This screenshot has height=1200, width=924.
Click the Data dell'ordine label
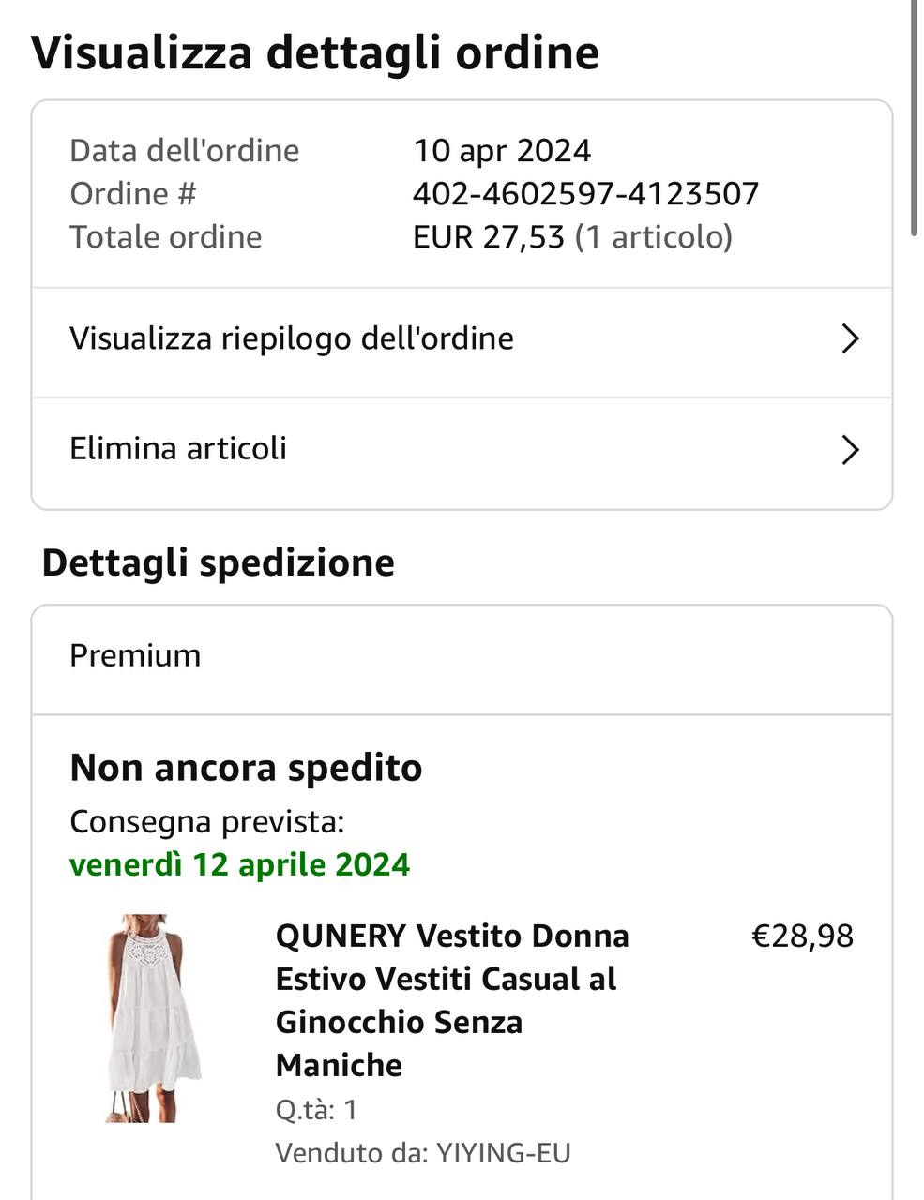tap(184, 151)
